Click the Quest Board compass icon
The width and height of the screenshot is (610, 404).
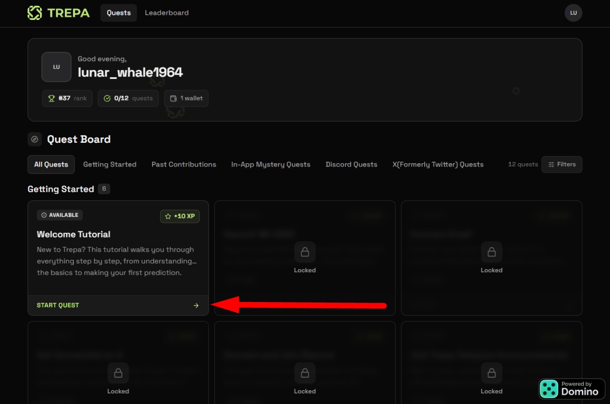point(34,139)
